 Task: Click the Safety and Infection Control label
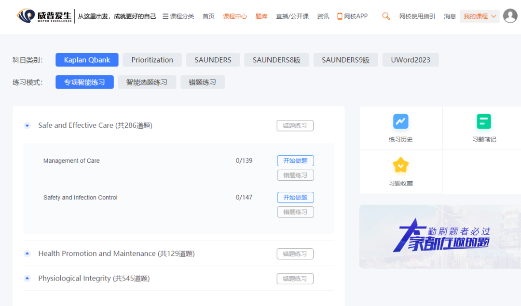click(x=81, y=198)
